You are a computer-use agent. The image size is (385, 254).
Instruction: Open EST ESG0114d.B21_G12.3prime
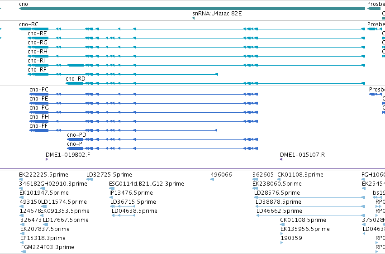click(147, 184)
